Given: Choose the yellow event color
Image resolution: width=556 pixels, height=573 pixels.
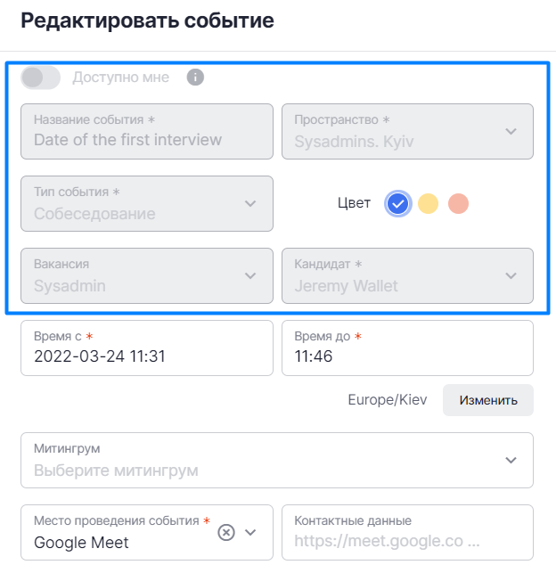Looking at the screenshot, I should pyautogui.click(x=428, y=203).
